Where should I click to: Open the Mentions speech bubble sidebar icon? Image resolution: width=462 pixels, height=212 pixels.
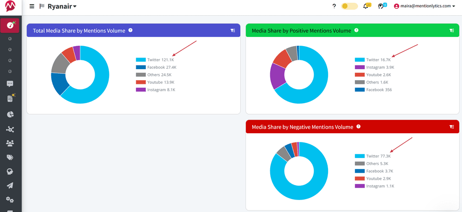click(10, 84)
